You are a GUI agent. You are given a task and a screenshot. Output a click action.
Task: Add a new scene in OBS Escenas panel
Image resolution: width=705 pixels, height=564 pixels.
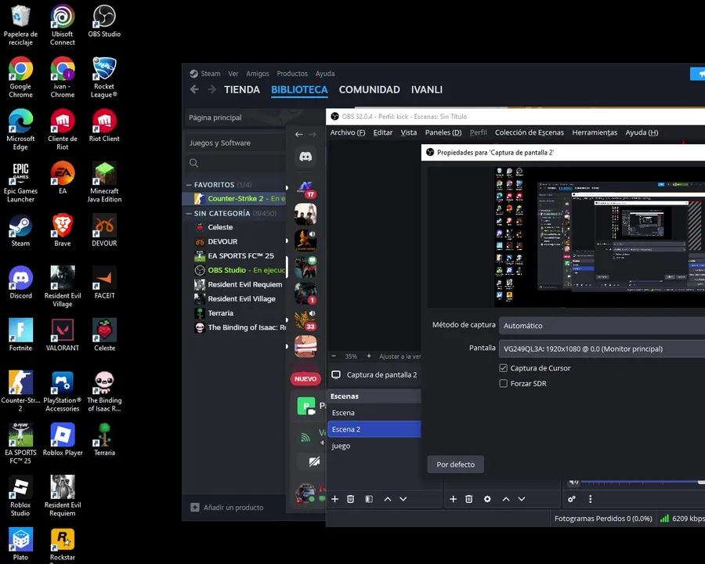[x=334, y=499]
